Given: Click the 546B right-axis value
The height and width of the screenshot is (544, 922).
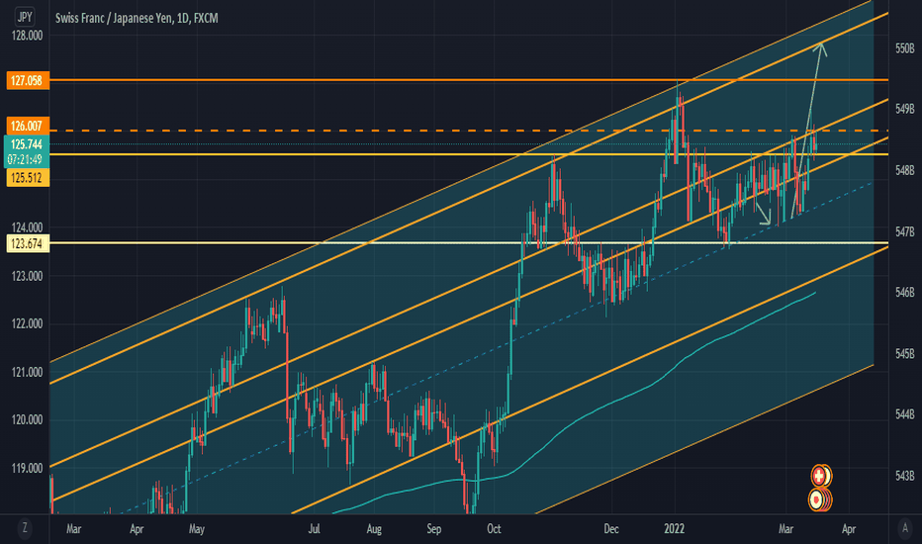Looking at the screenshot, I should (x=904, y=293).
